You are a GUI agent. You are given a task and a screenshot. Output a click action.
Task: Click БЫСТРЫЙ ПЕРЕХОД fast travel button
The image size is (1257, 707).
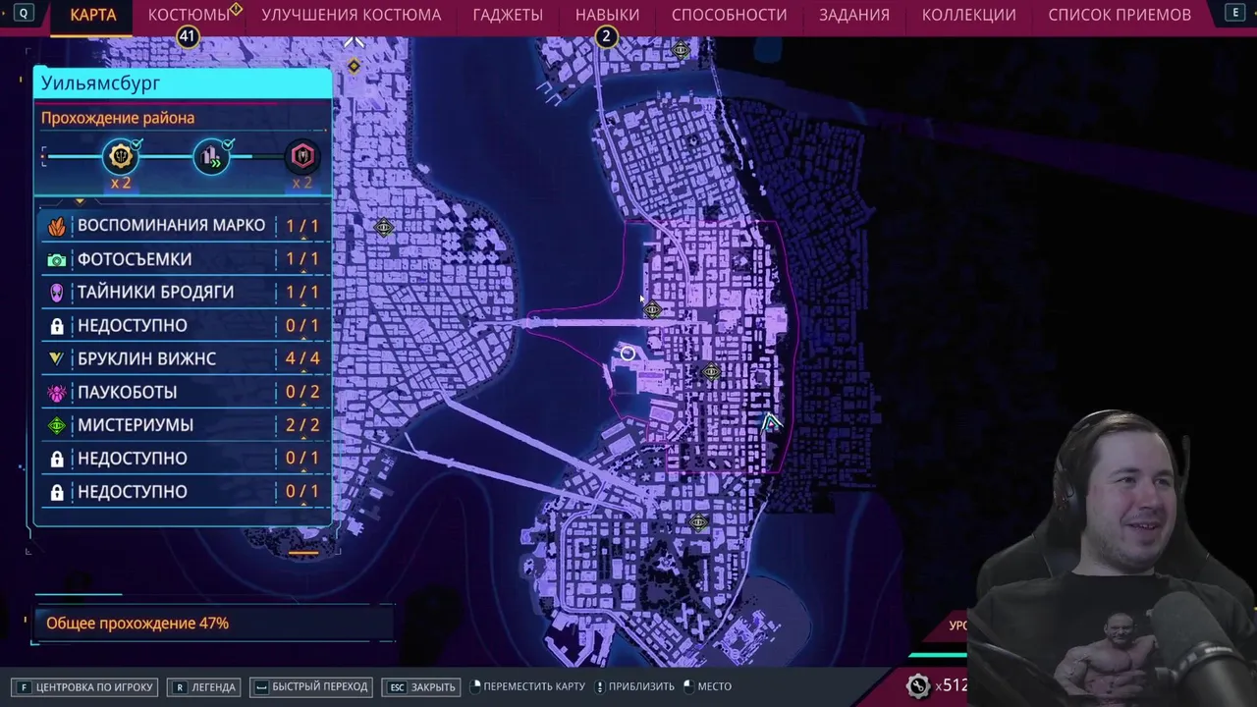click(x=312, y=686)
